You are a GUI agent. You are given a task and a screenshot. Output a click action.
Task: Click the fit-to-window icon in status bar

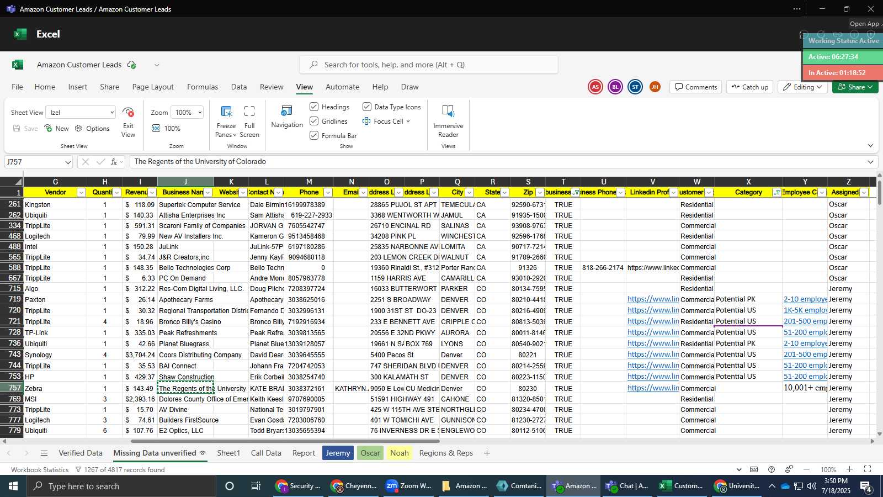click(x=868, y=469)
